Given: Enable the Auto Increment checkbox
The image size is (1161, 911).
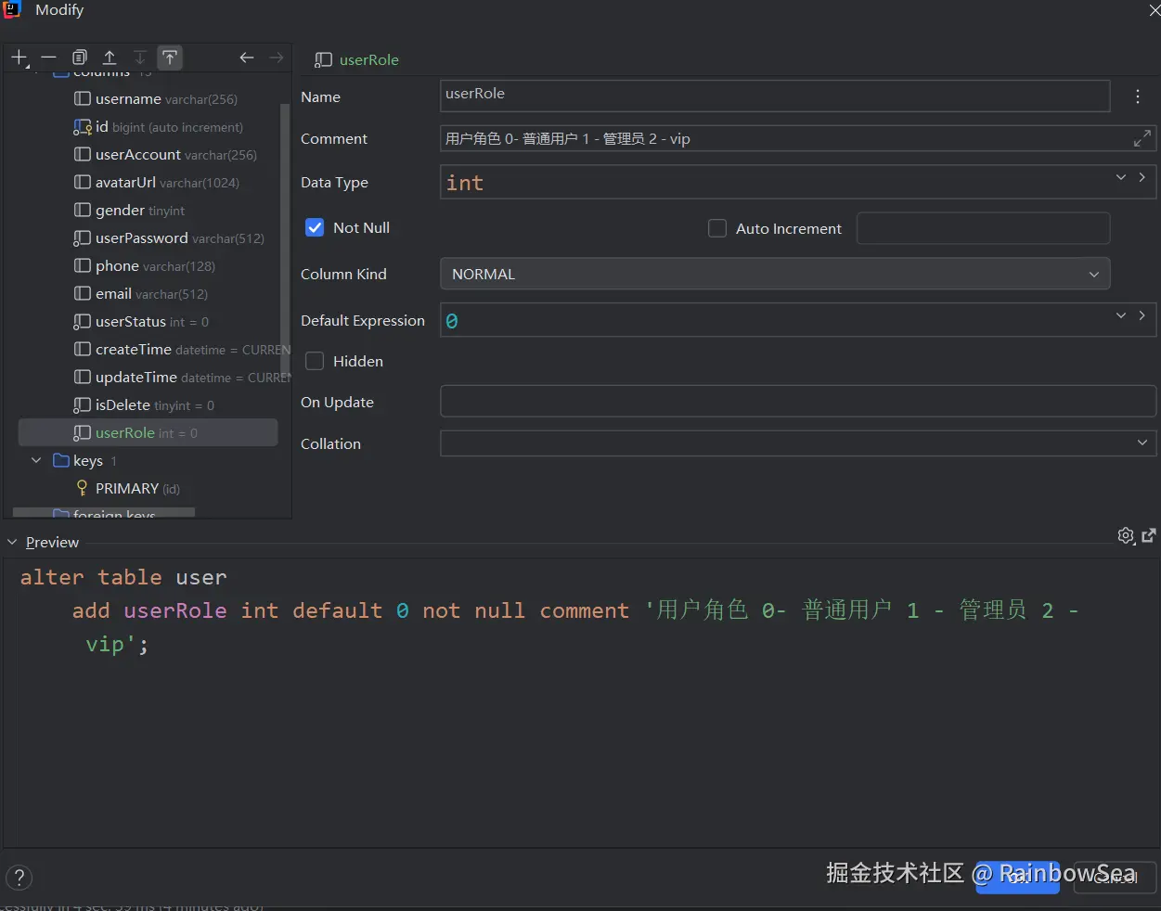Looking at the screenshot, I should (x=717, y=228).
